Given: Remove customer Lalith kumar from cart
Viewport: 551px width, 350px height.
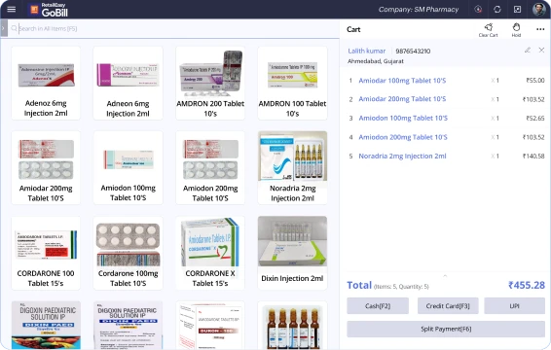Looking at the screenshot, I should tap(541, 51).
